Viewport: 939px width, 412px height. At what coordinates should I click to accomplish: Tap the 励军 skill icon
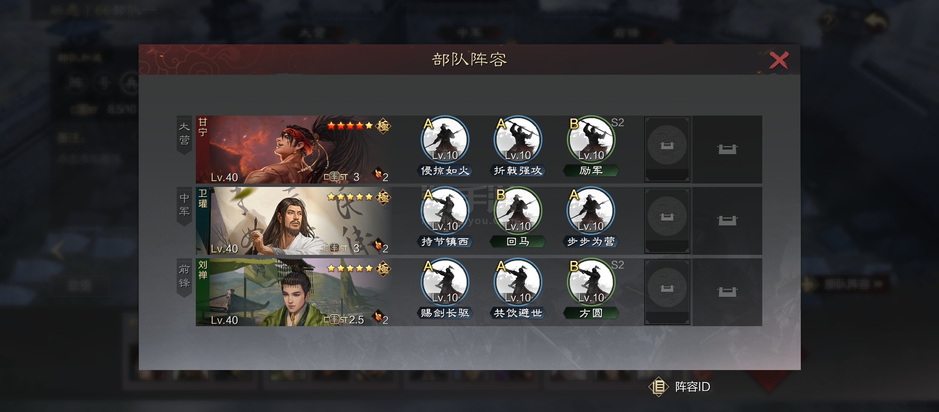[591, 140]
